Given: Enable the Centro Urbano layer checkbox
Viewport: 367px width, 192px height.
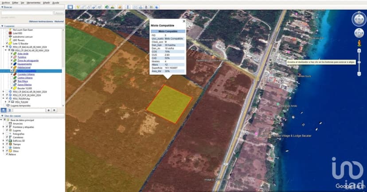Looking at the screenshot, I should (x=12, y=78).
